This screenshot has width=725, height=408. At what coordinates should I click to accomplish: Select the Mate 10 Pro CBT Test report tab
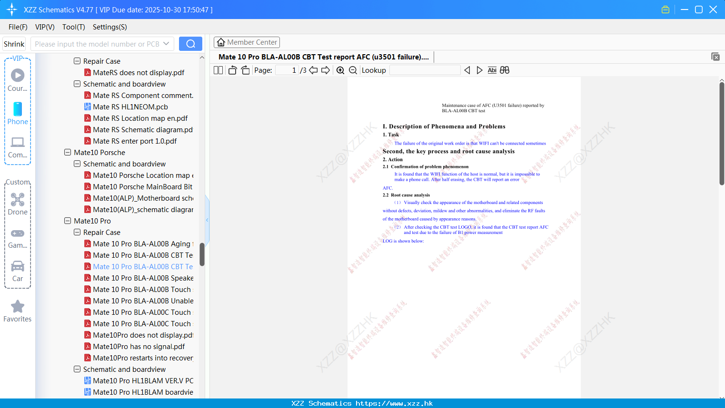coord(324,57)
